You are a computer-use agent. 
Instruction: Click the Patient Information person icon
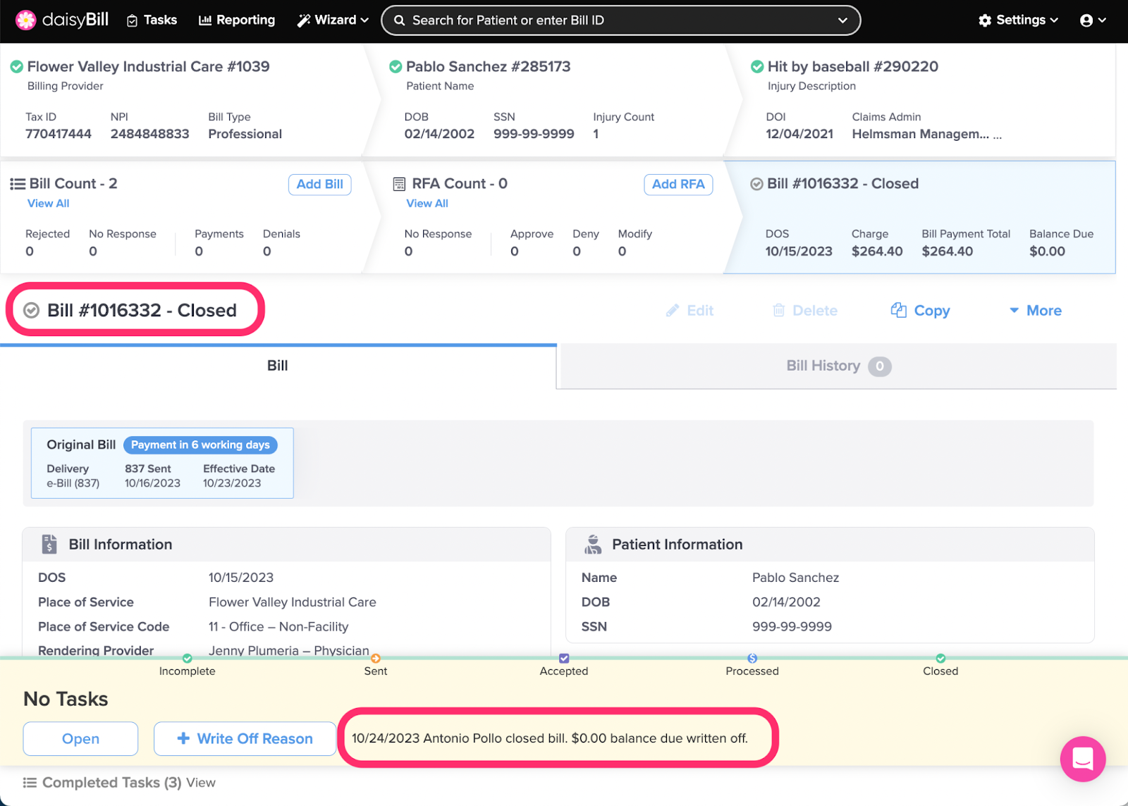(x=593, y=544)
